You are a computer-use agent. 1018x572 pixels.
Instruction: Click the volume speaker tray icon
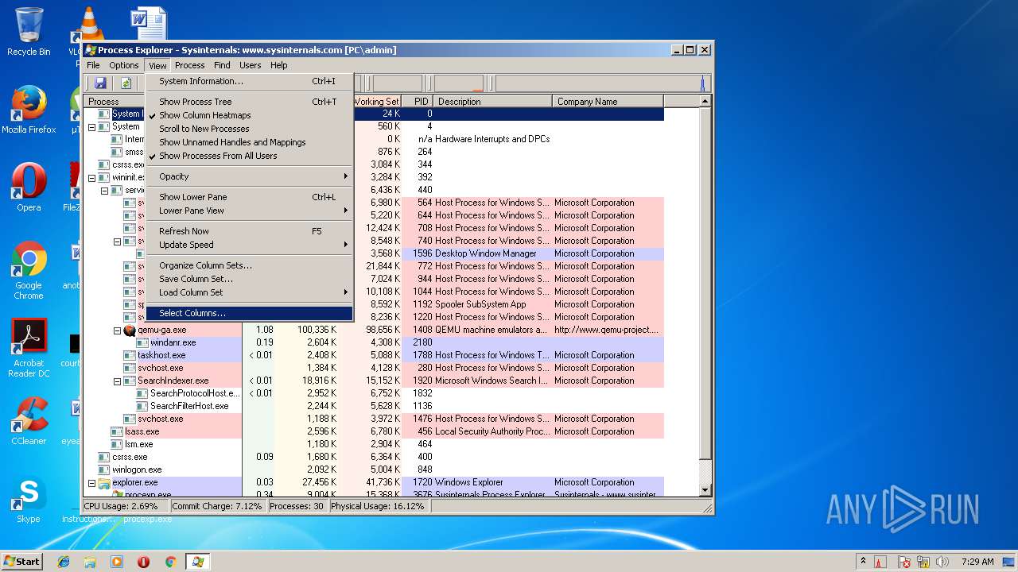942,562
